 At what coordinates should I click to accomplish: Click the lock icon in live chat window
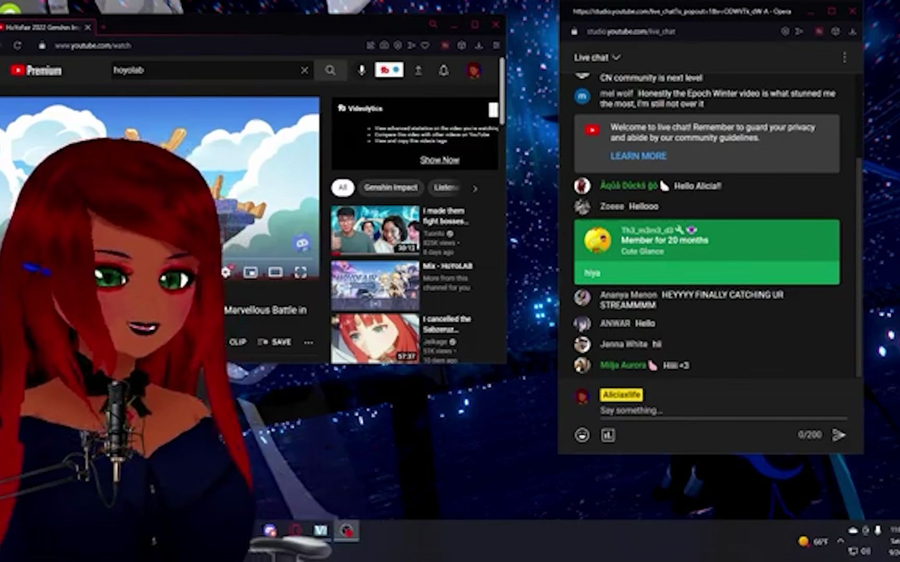[x=574, y=32]
